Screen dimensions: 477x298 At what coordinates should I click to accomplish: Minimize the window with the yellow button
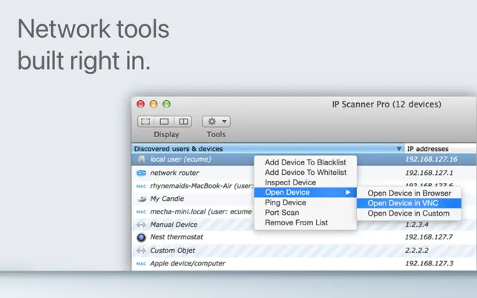click(x=154, y=104)
